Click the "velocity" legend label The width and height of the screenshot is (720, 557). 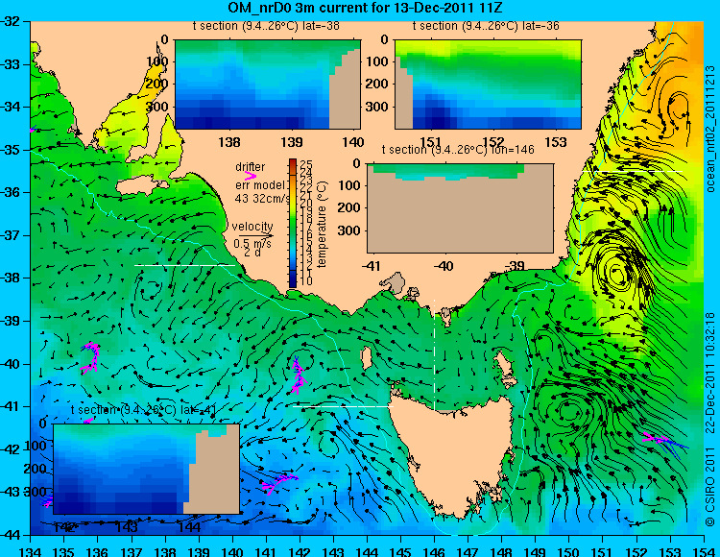[252, 227]
